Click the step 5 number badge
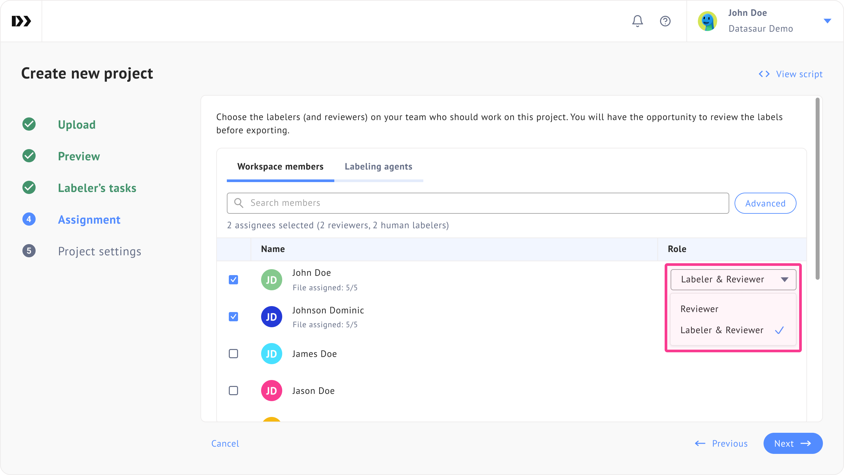844x475 pixels. tap(29, 251)
